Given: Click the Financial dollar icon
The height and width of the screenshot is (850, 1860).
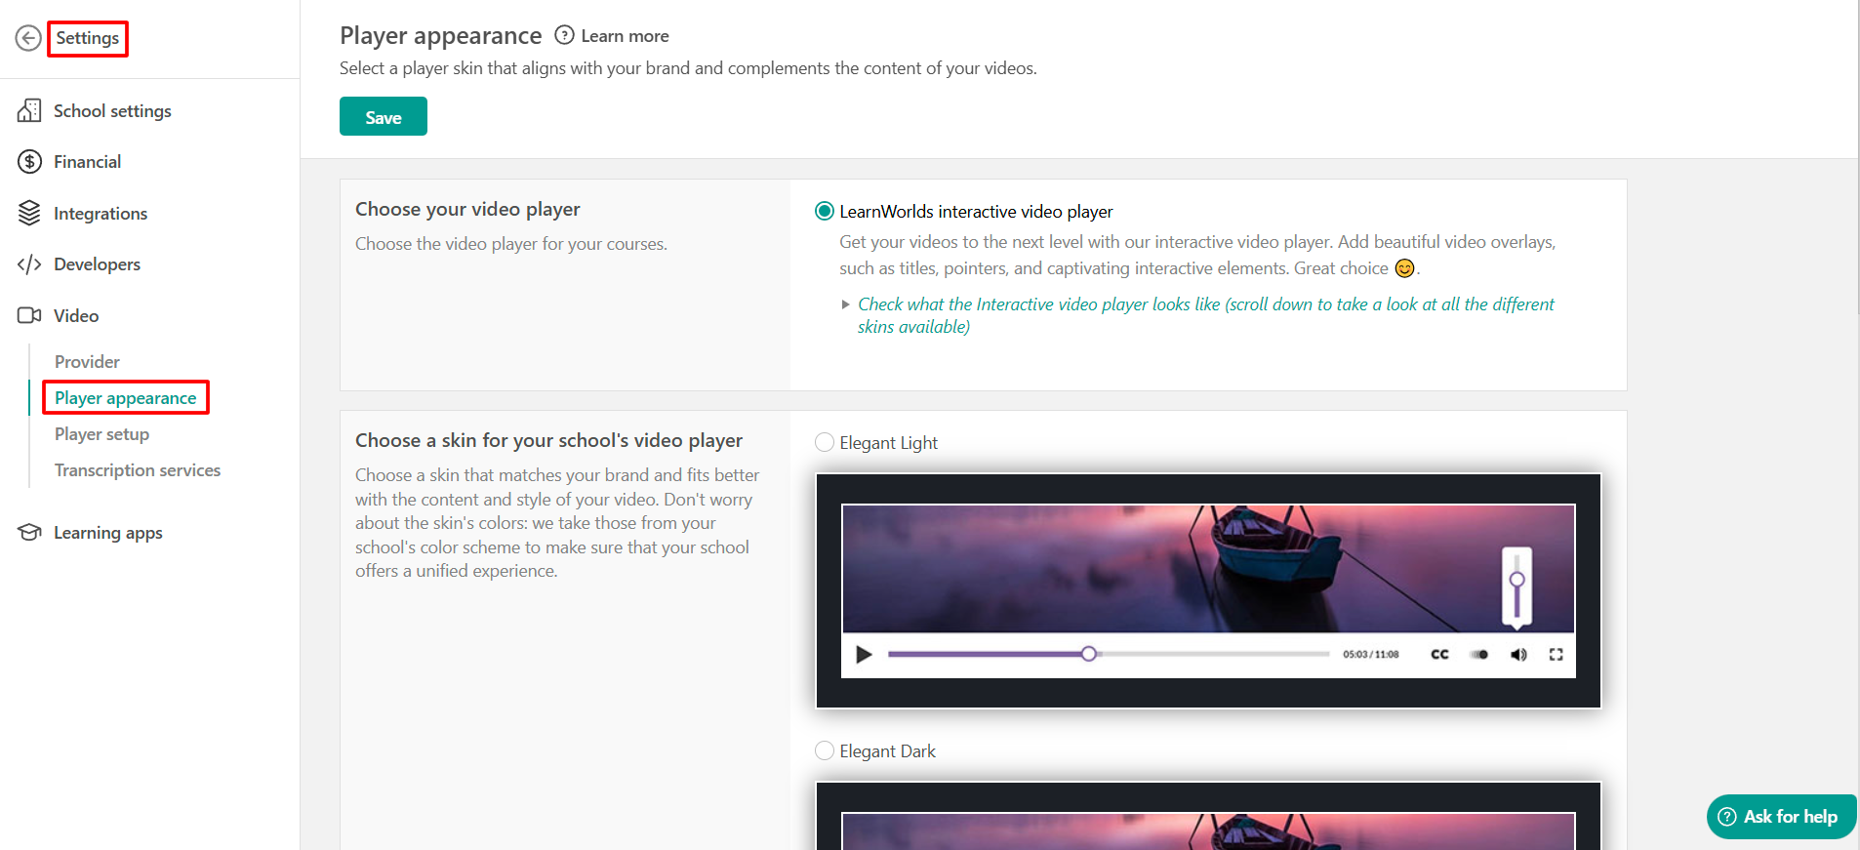Looking at the screenshot, I should (x=29, y=162).
